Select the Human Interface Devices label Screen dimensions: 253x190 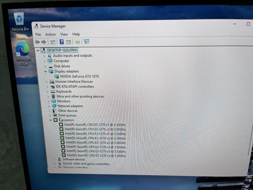tap(74, 82)
